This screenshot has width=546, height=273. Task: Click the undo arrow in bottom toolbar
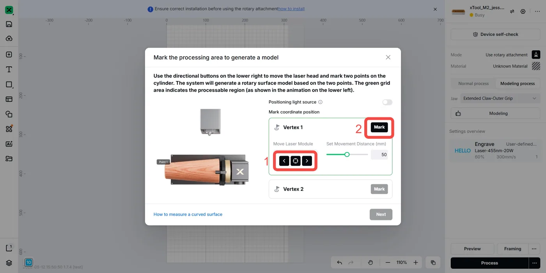click(339, 262)
